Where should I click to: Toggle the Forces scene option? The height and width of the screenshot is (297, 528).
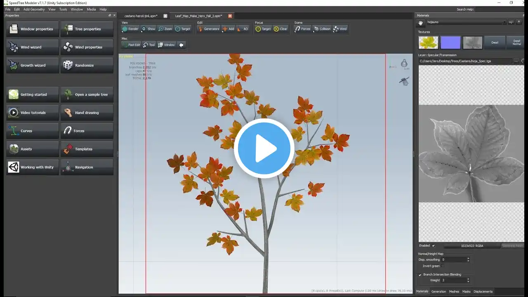click(x=302, y=29)
